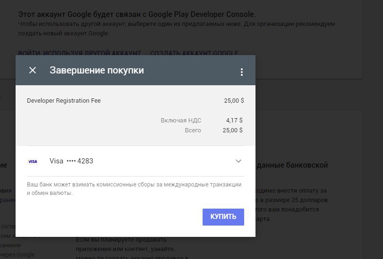This screenshot has height=259, width=383.
Task: Click ВОЙТИ, ИСПОЛЬЗУЯ ДРУГОЙ АККАУНТ link
Action: 80,53
